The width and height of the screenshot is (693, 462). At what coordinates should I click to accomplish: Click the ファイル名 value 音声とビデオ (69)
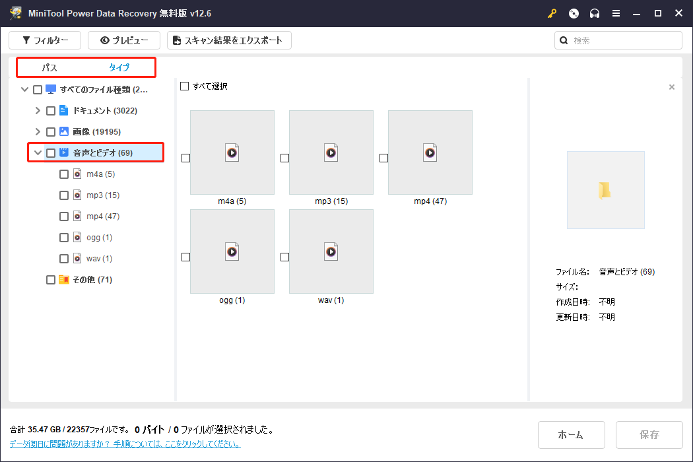(x=627, y=271)
